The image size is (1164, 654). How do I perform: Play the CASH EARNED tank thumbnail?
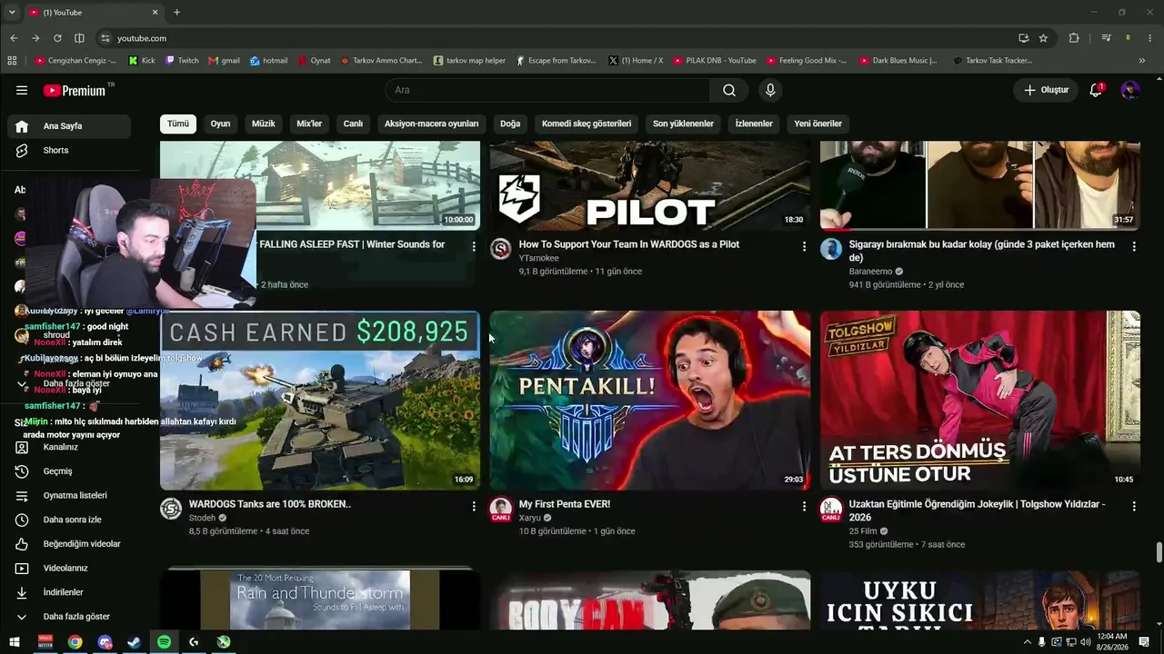tap(320, 401)
